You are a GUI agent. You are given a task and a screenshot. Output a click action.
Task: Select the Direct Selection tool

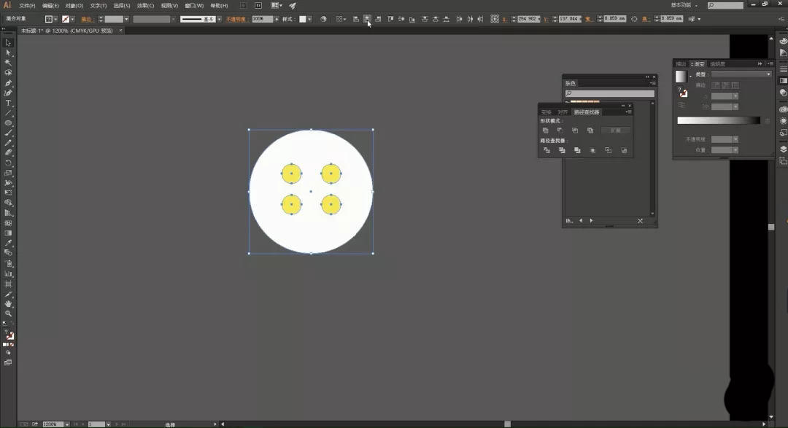point(8,52)
